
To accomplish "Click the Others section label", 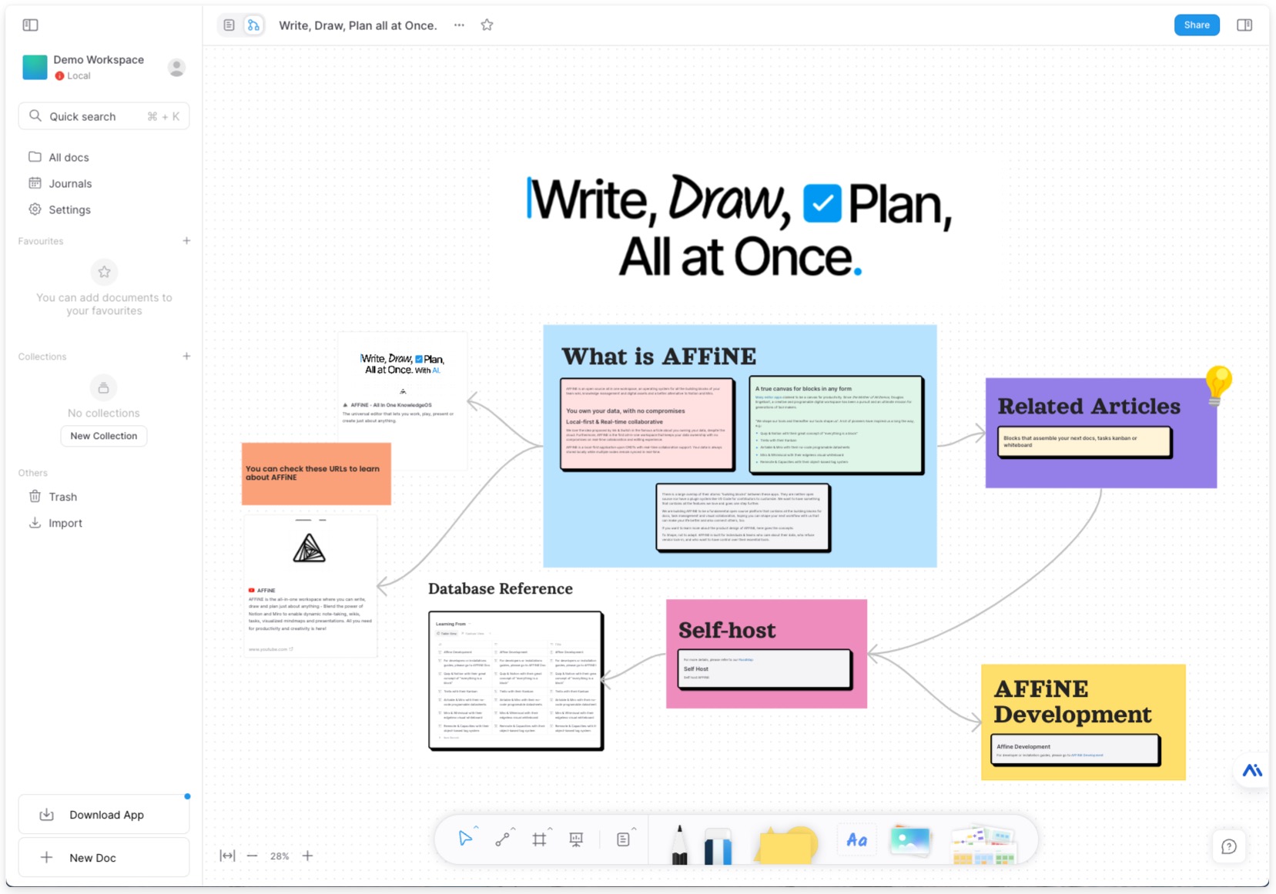I will coord(33,473).
